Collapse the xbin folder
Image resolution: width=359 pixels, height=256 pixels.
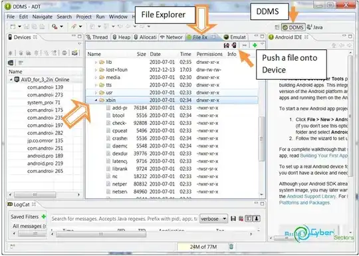[x=96, y=100]
